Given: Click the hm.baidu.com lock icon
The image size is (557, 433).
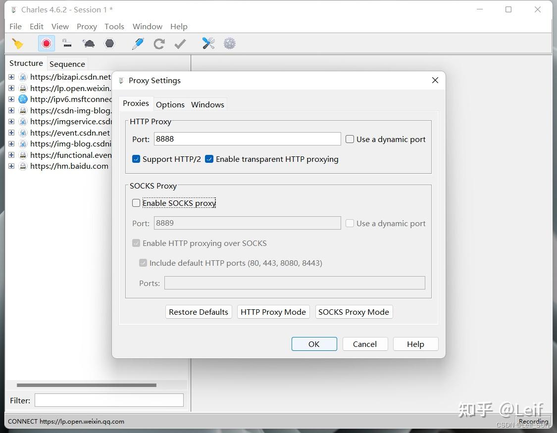Looking at the screenshot, I should (x=23, y=166).
